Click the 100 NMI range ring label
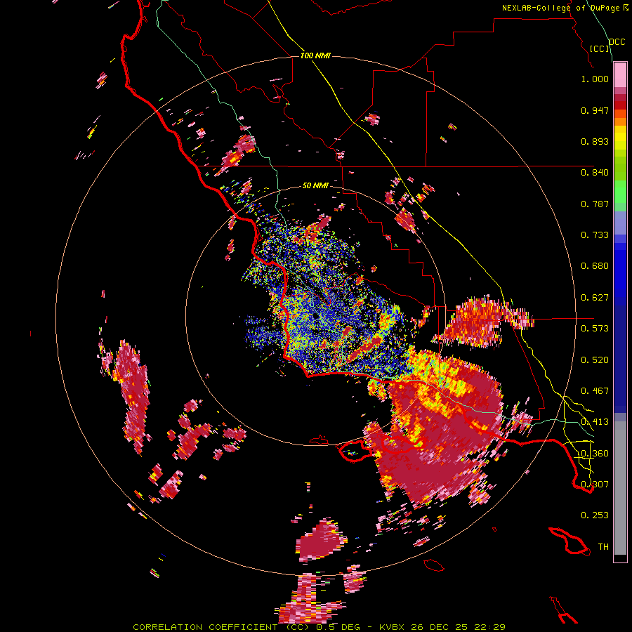 tap(315, 55)
